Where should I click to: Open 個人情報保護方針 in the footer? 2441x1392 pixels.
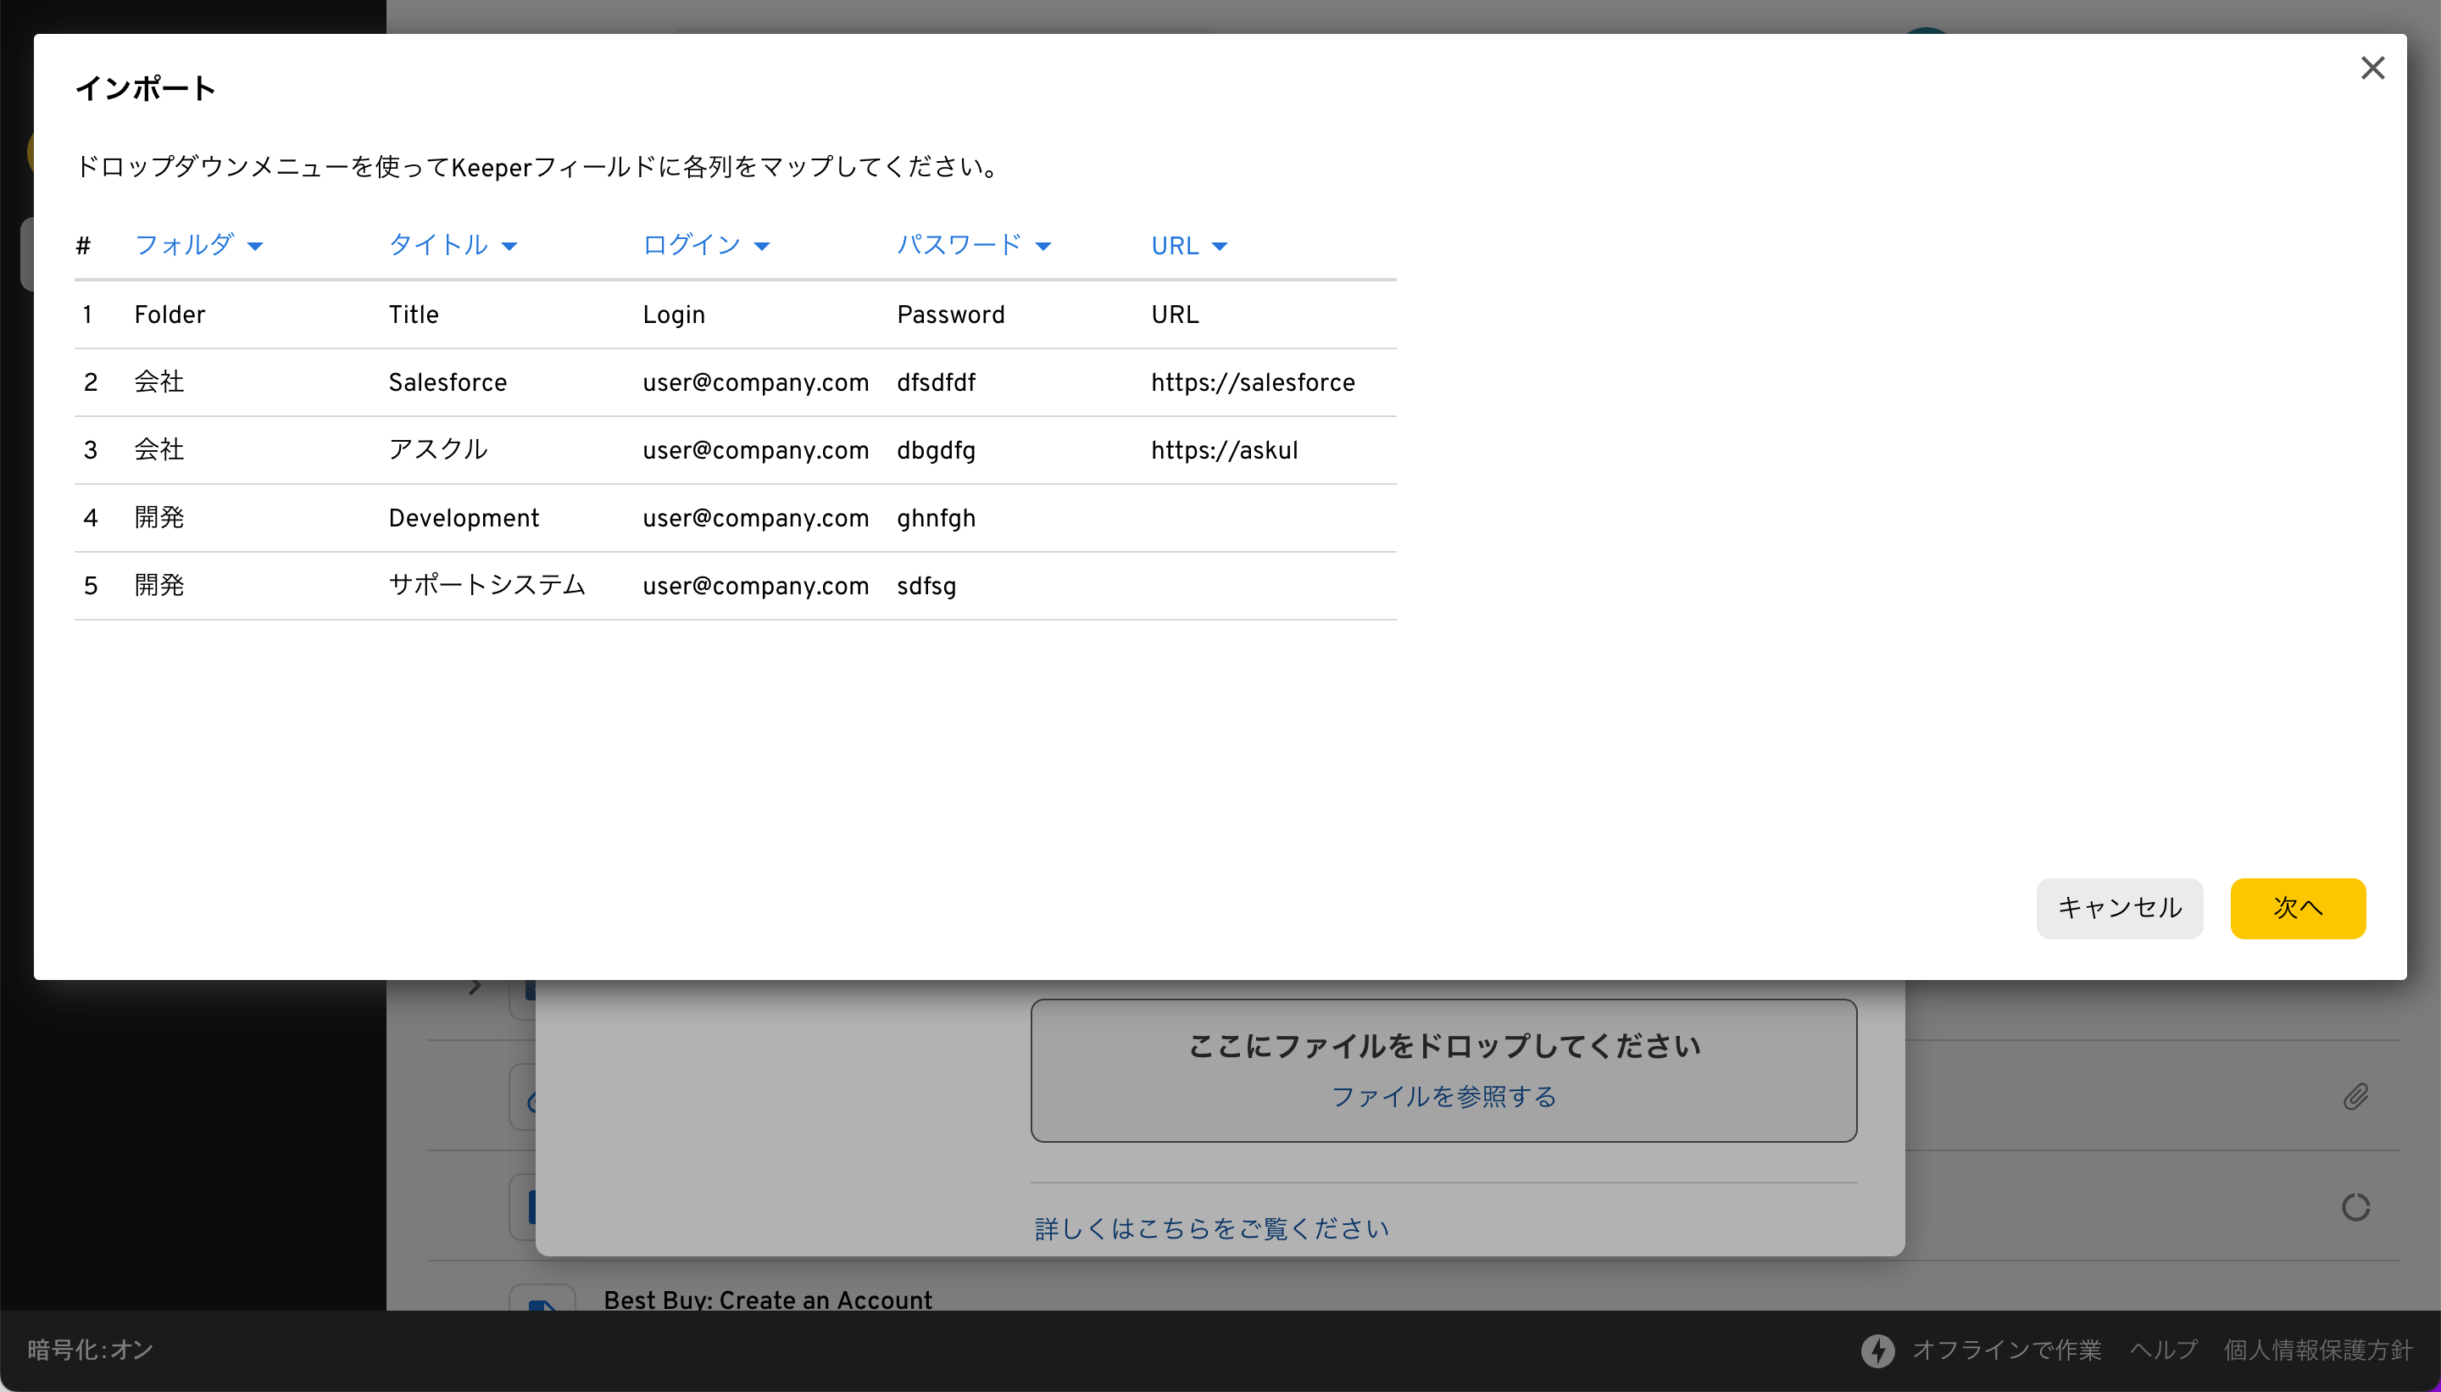click(x=2318, y=1350)
